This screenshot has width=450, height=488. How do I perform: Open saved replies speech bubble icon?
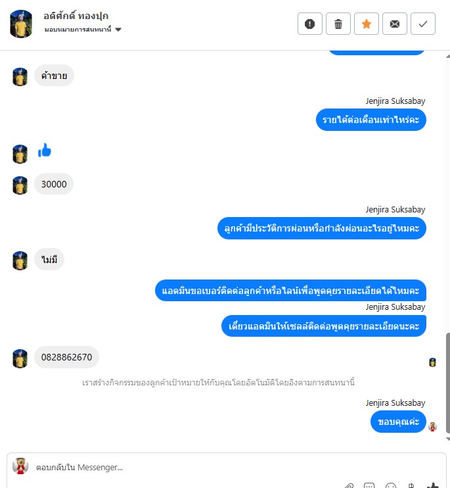point(369,485)
